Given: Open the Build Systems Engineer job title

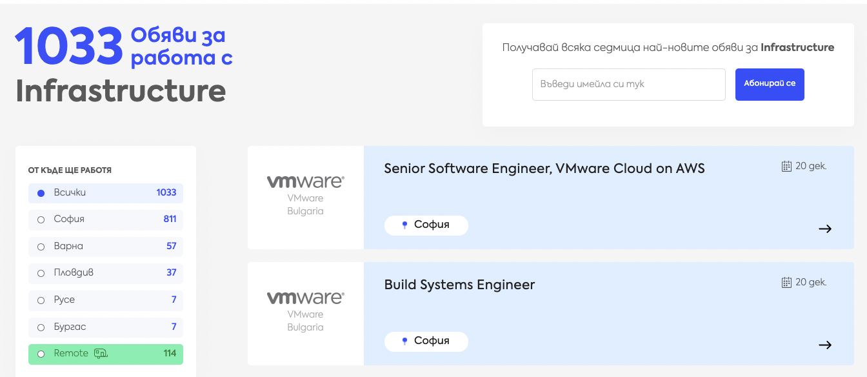Looking at the screenshot, I should [x=459, y=285].
